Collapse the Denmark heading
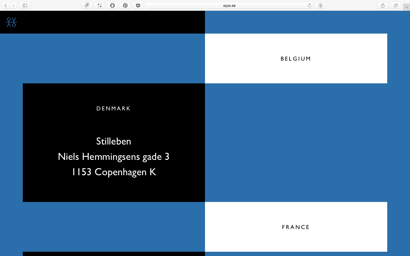Viewport: 410px width, 256px height. (114, 108)
